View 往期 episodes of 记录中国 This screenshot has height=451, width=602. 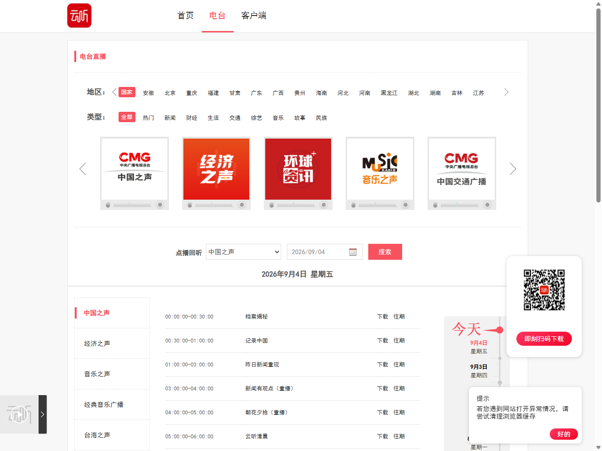399,341
